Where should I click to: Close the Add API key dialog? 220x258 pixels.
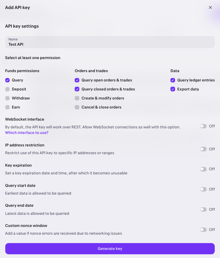(x=210, y=7)
